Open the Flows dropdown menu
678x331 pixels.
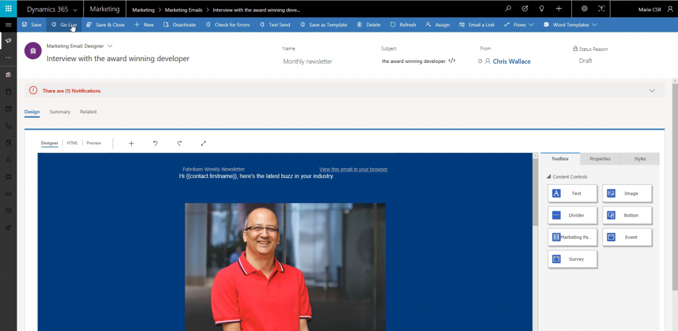pos(519,24)
